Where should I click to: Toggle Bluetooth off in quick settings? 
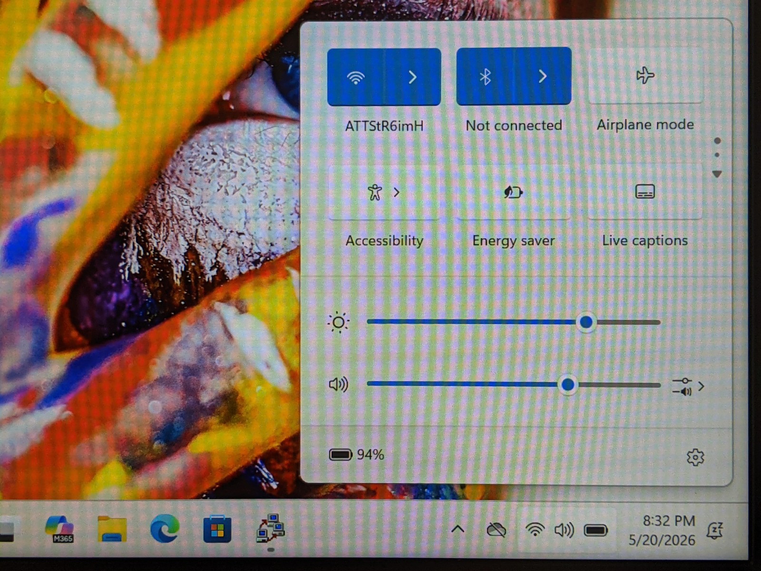[485, 76]
